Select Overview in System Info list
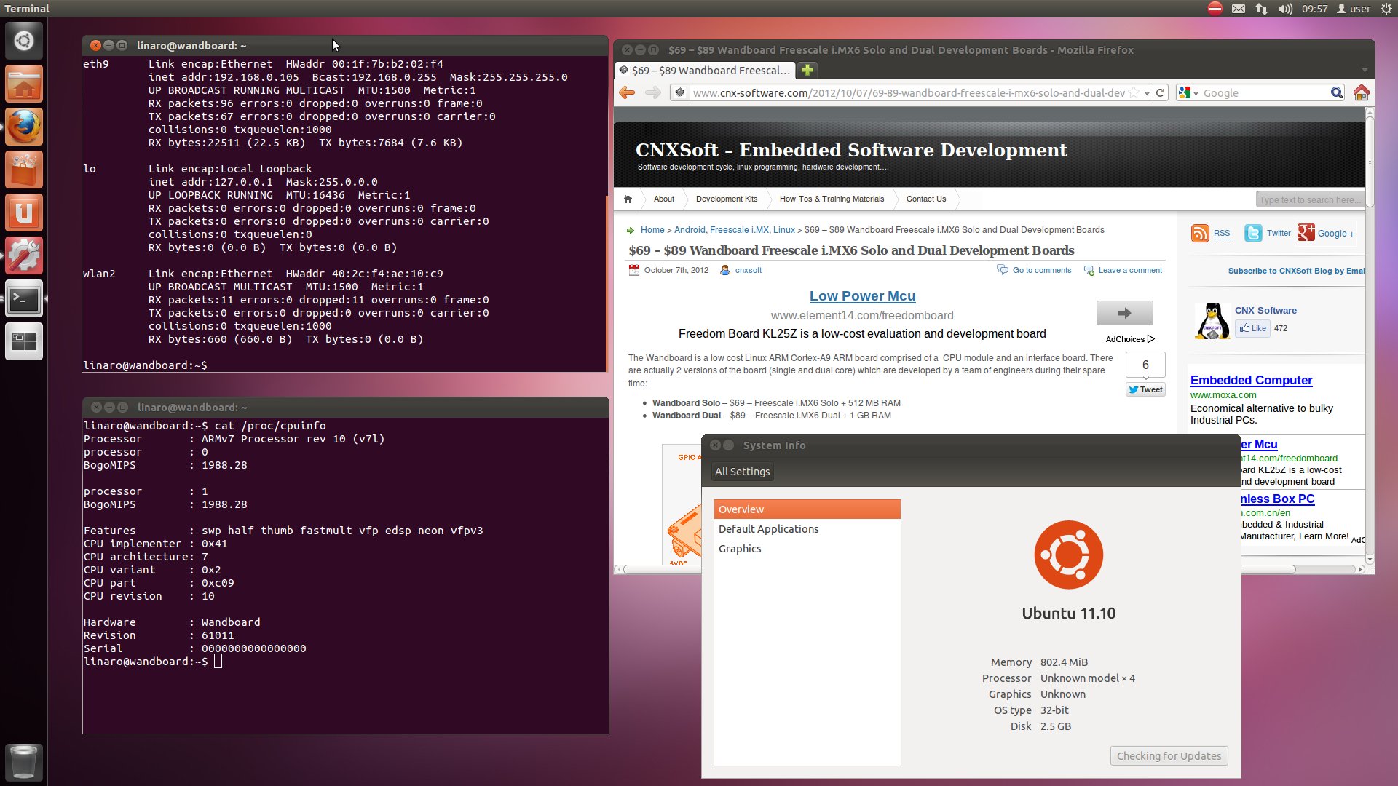Image resolution: width=1398 pixels, height=786 pixels. pos(807,509)
